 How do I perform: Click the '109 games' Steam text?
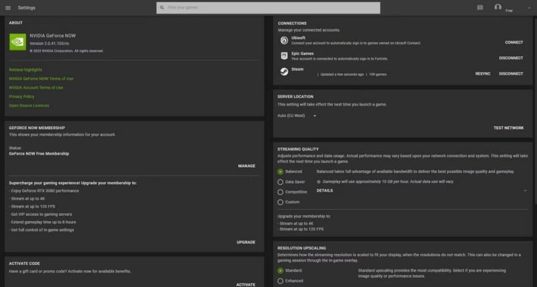(377, 75)
